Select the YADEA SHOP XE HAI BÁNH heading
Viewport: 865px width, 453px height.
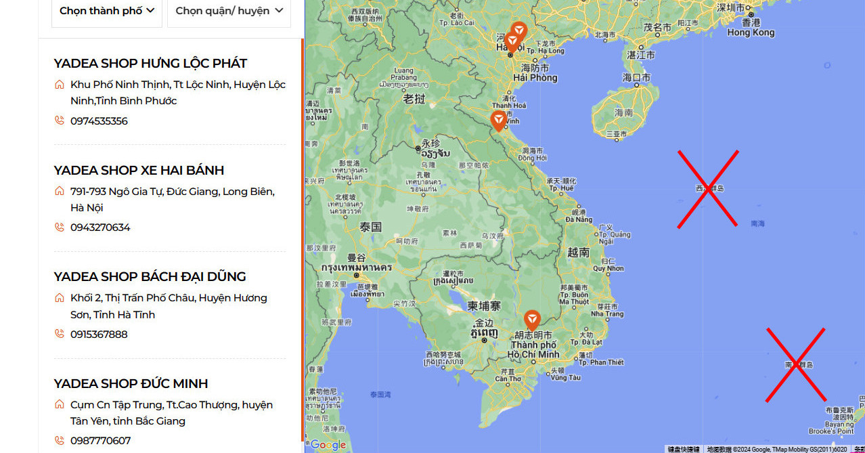139,170
